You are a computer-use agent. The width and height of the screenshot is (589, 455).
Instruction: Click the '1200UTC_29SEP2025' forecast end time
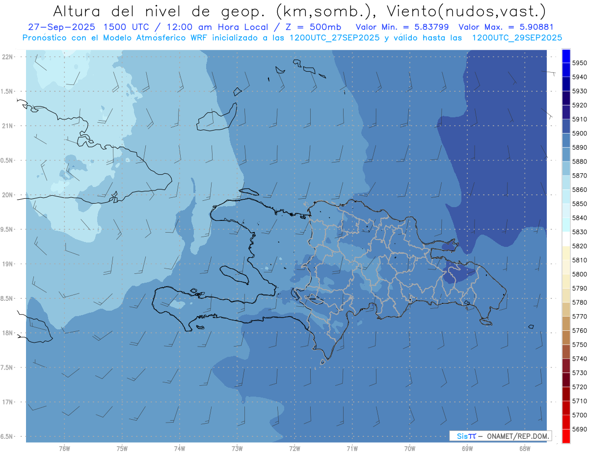point(517,37)
